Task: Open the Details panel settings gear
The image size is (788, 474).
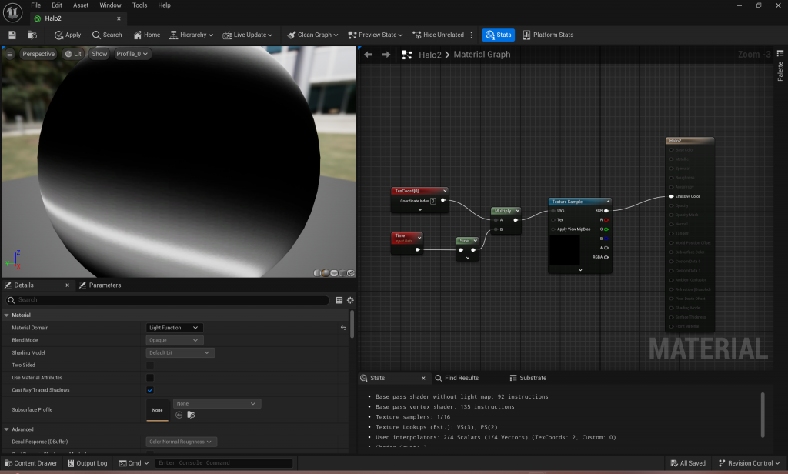Action: 350,300
